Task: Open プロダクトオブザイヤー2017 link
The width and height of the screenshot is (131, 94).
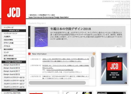Action: pos(14,84)
